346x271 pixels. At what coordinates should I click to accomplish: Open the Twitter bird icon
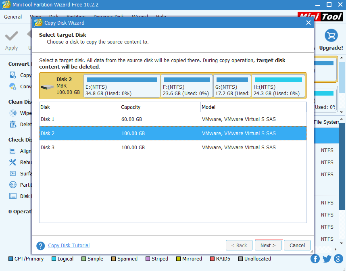point(327,259)
